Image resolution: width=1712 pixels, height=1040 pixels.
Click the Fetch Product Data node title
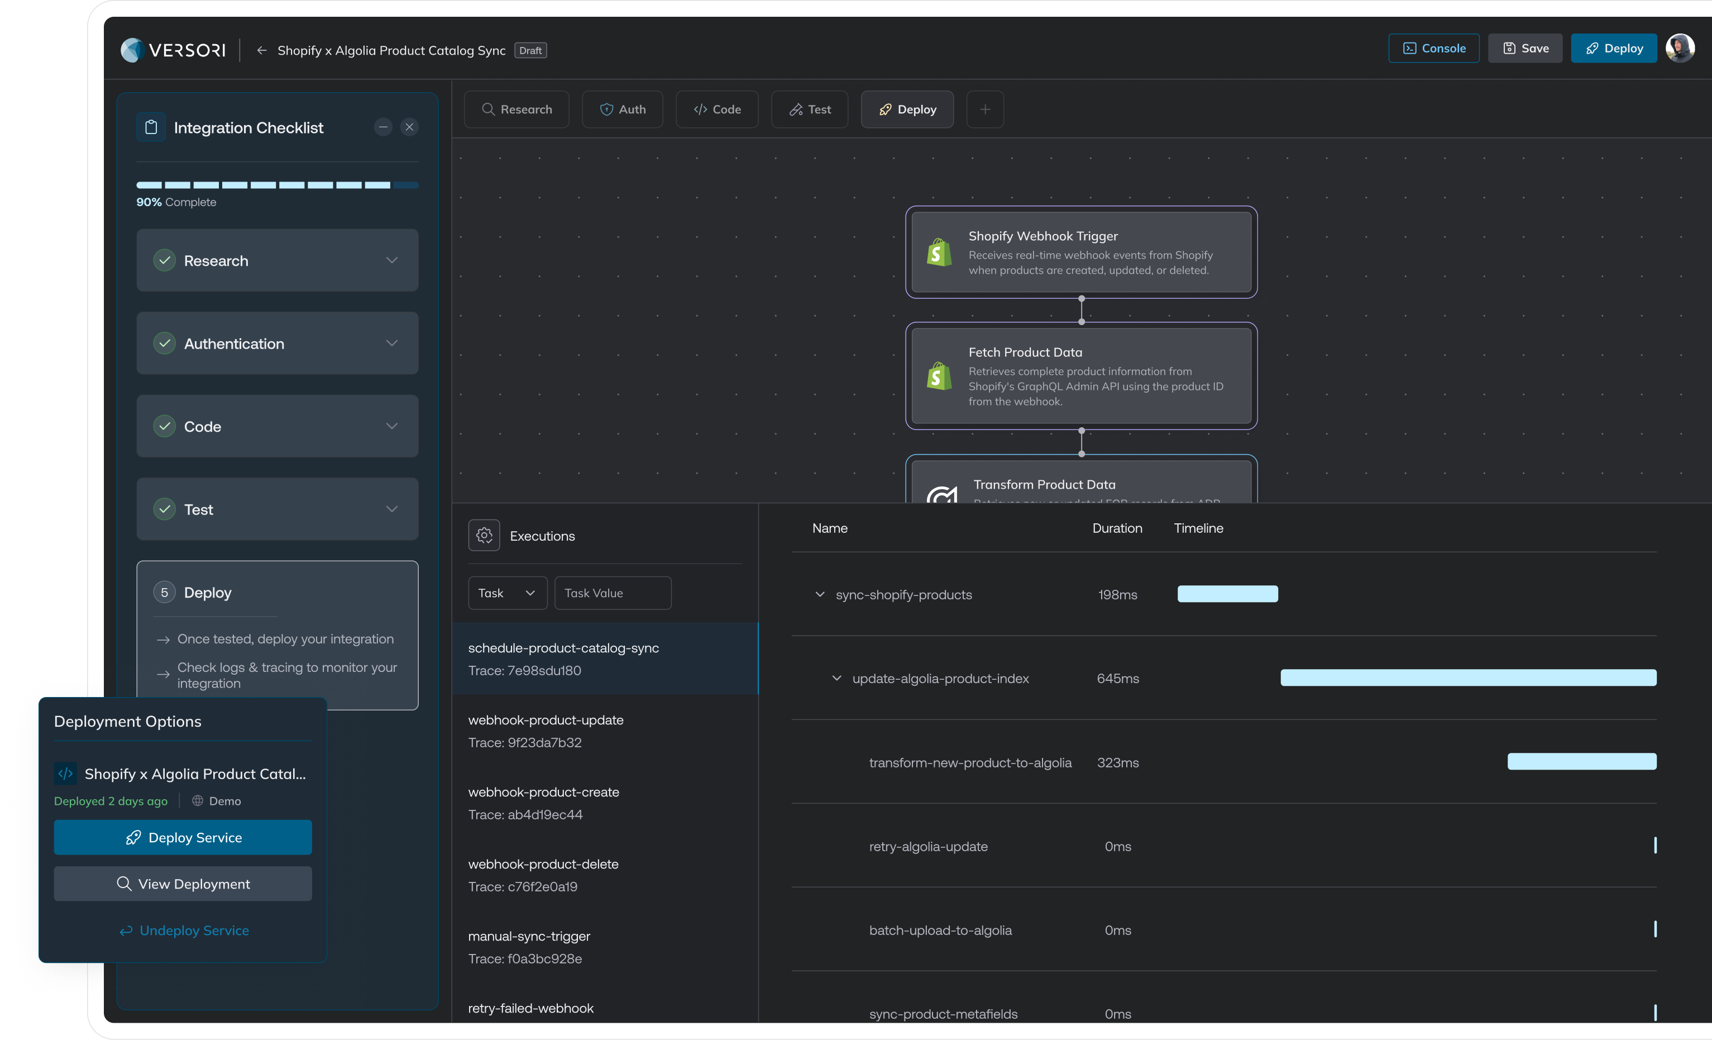(1025, 352)
